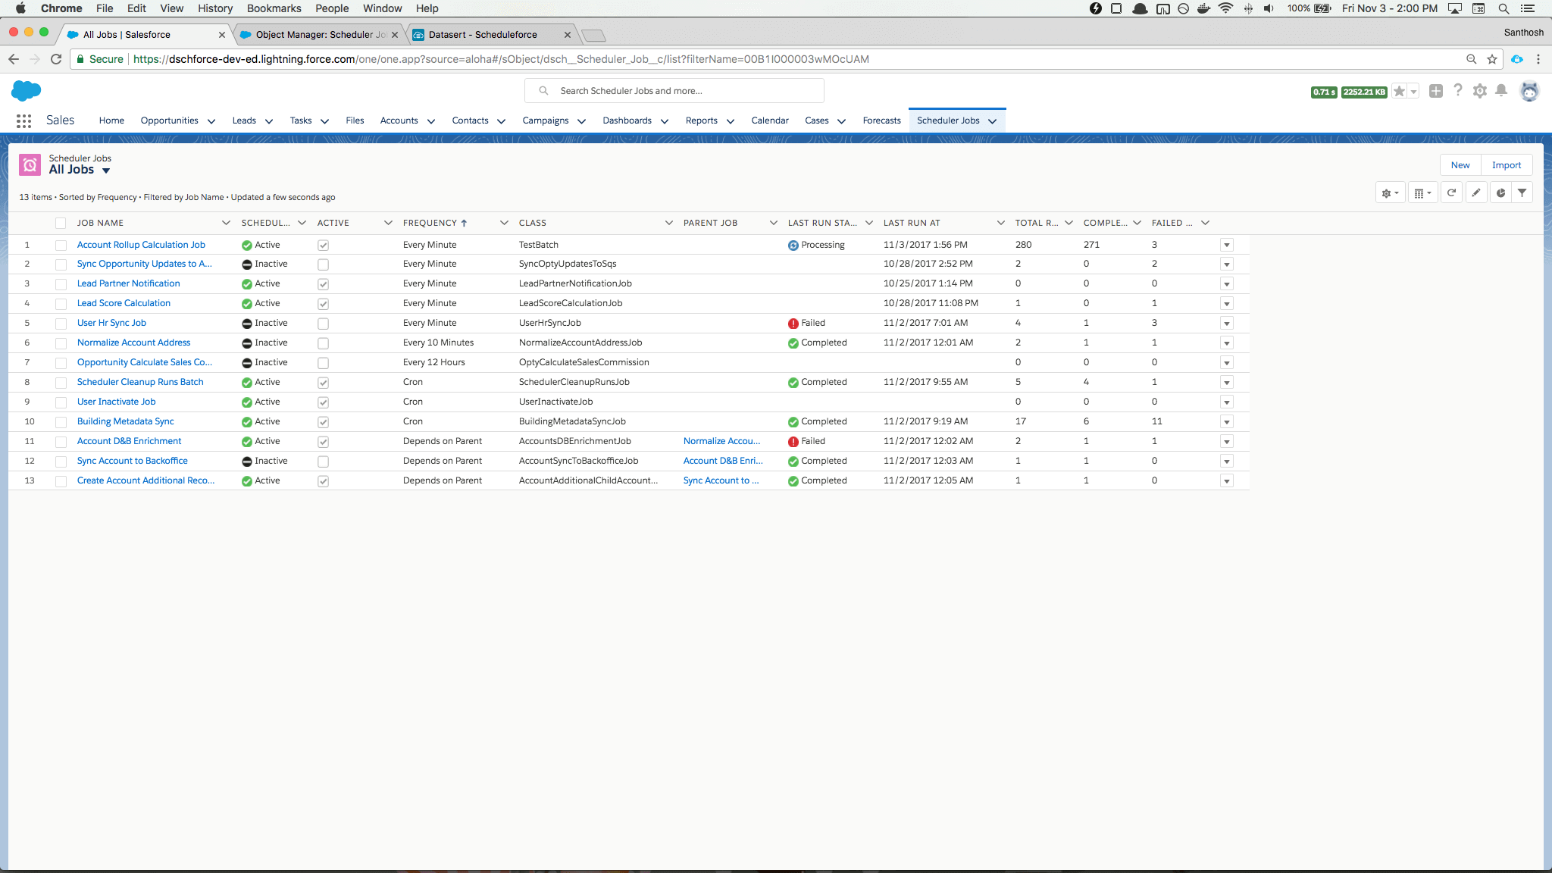Open the notifications bell
1552x873 pixels.
click(x=1501, y=91)
